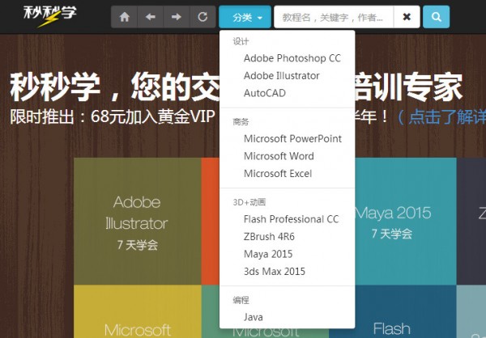The width and height of the screenshot is (486, 338).
Task: Focus the 教程名 search input
Action: [x=334, y=17]
